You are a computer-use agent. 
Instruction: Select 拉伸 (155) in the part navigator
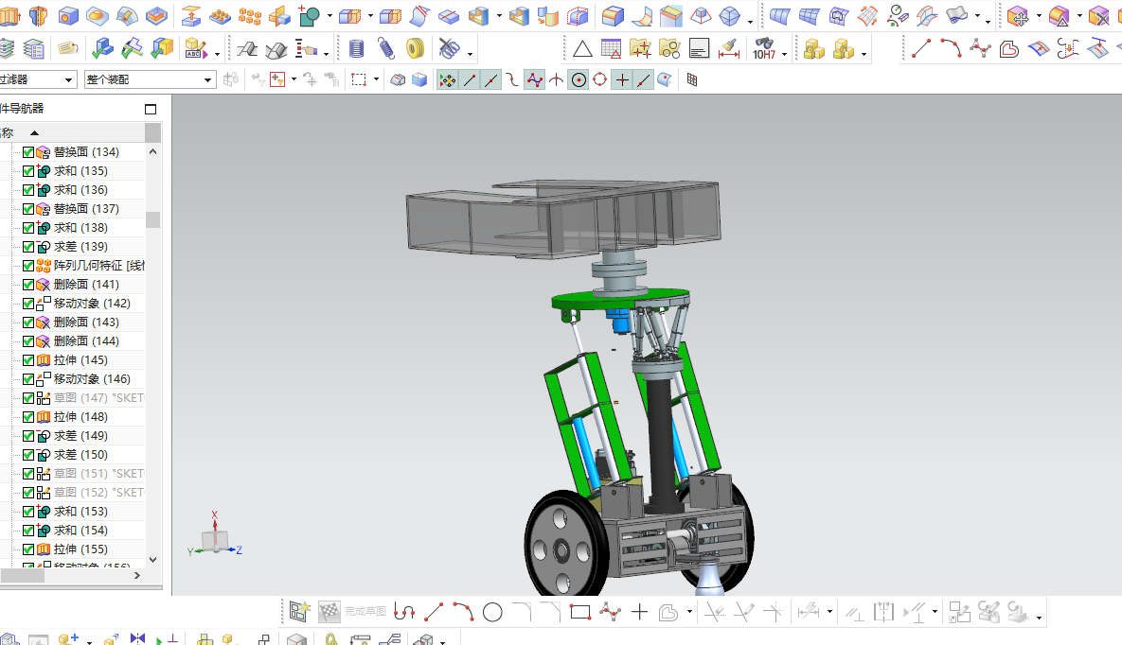[x=80, y=549]
